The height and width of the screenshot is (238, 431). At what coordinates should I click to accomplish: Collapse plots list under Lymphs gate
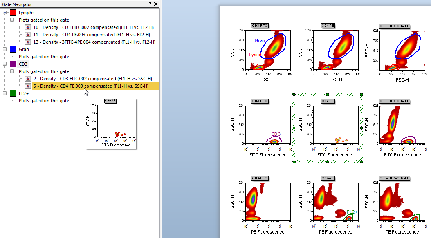pyautogui.click(x=12, y=20)
